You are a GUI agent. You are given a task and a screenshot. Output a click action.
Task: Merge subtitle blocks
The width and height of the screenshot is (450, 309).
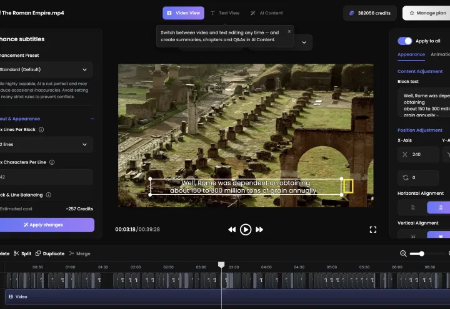(79, 253)
